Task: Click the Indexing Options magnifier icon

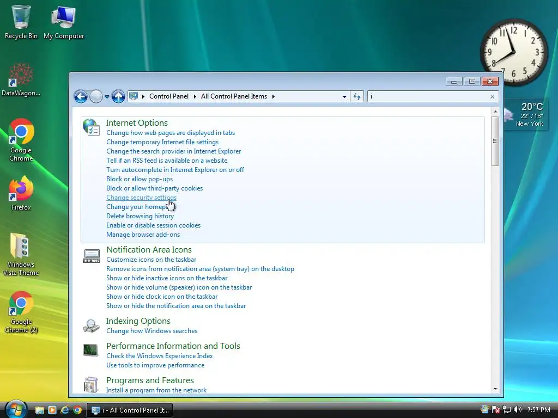Action: 91,325
